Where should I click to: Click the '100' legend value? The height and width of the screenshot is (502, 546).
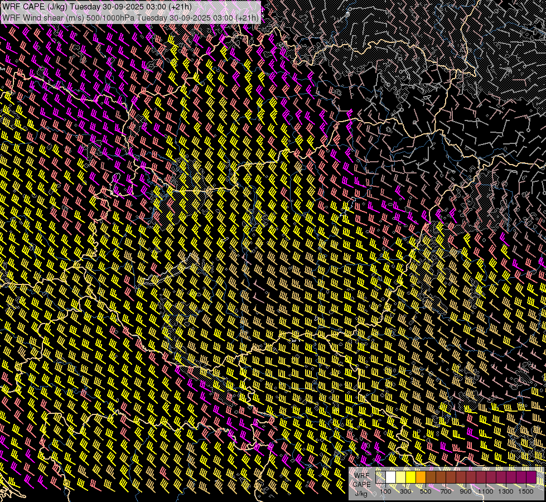pos(385,491)
